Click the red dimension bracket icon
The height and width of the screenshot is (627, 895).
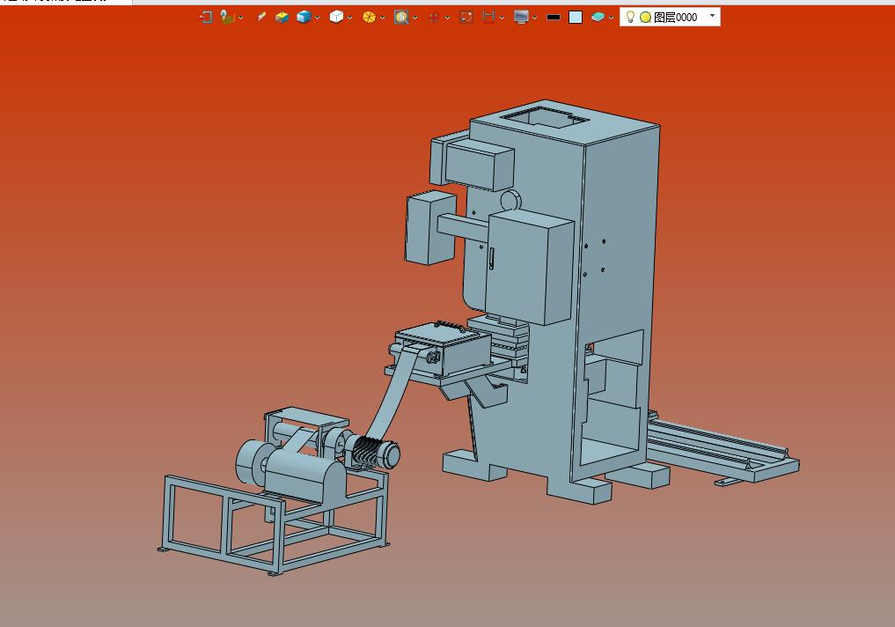pos(488,17)
